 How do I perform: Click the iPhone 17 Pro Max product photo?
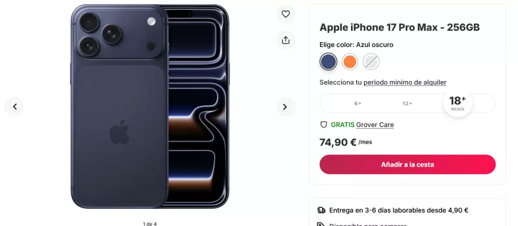pos(149,107)
